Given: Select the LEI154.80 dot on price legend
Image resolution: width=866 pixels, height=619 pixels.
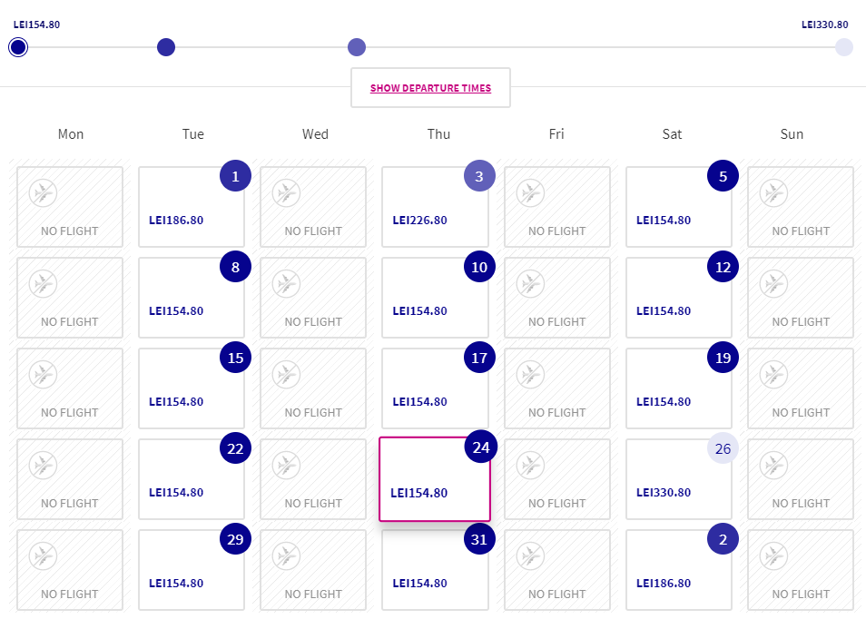Looking at the screenshot, I should (x=18, y=47).
